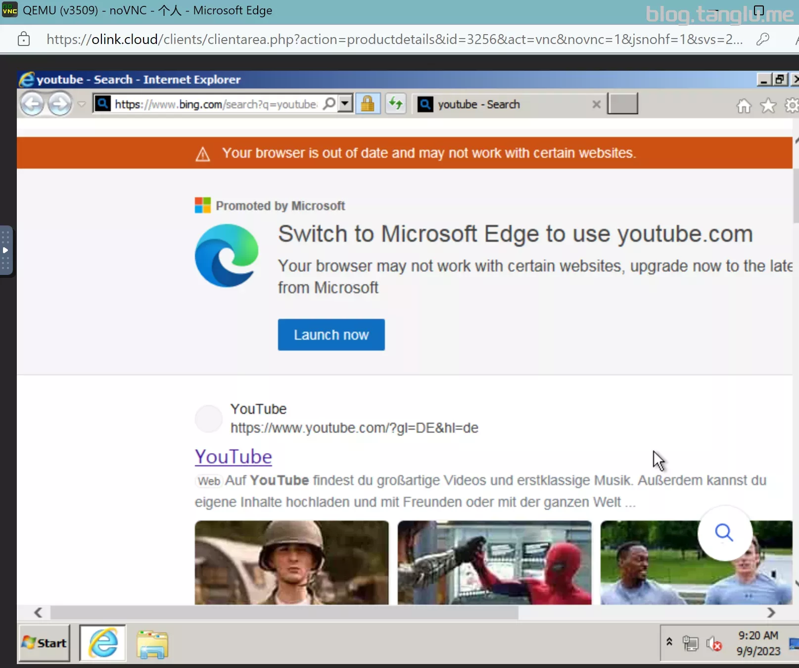
Task: Go forward with the IE forward arrow
Action: [x=60, y=104]
